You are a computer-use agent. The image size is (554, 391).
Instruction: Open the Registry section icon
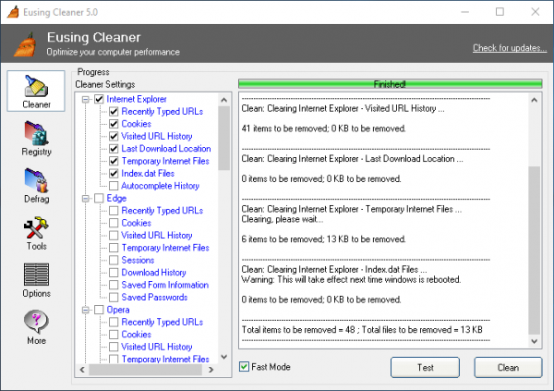tap(36, 133)
